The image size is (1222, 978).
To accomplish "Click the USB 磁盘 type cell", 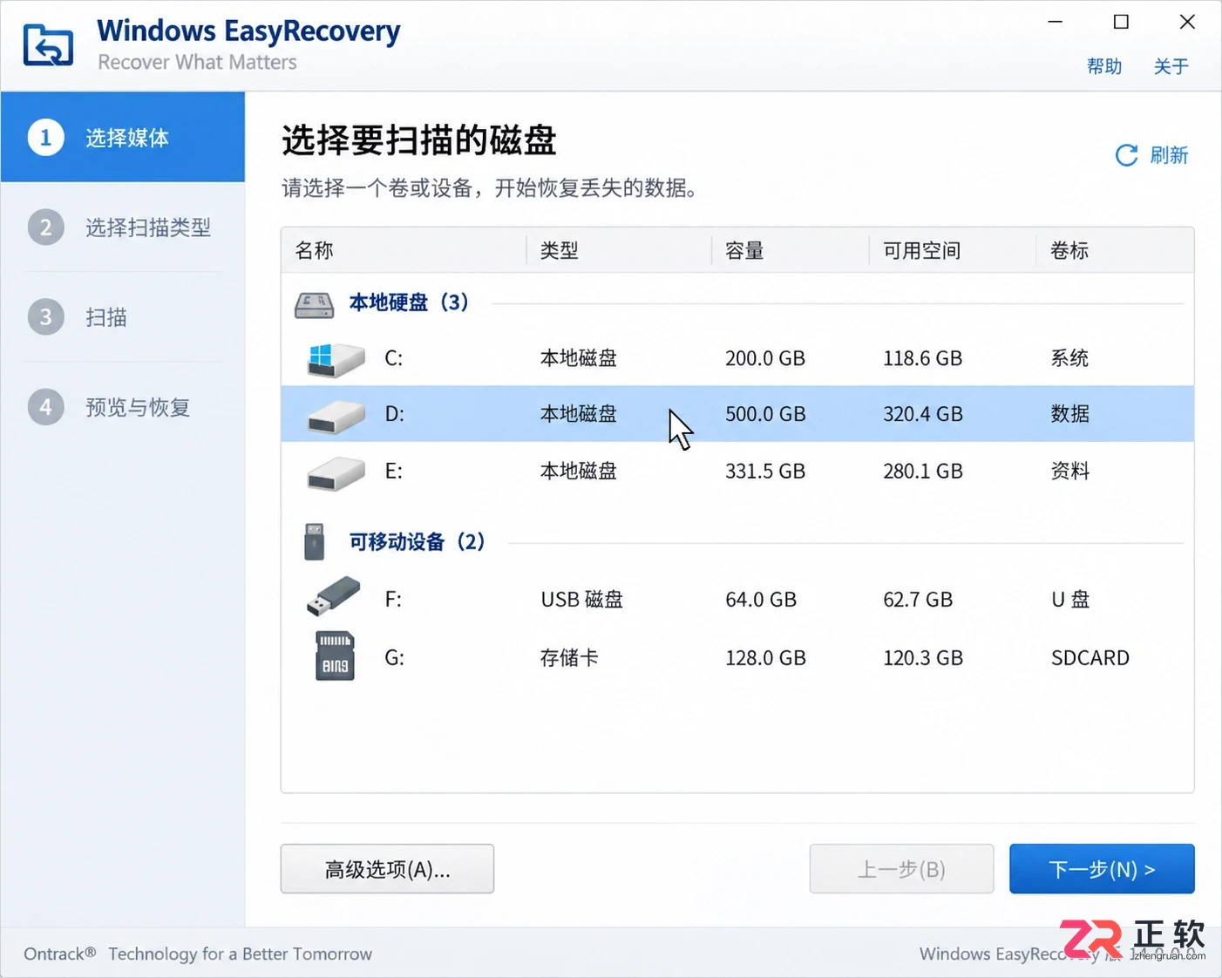I will coord(581,600).
